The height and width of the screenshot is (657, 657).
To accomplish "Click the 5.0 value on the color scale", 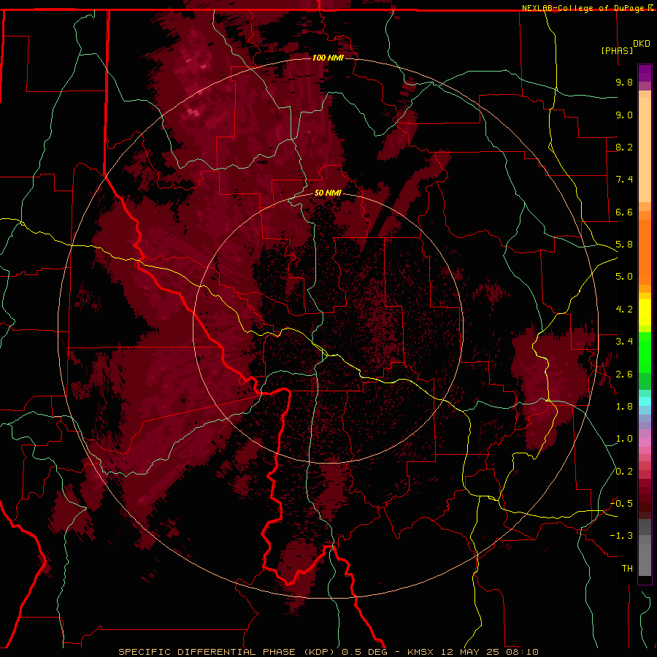I will tap(624, 277).
